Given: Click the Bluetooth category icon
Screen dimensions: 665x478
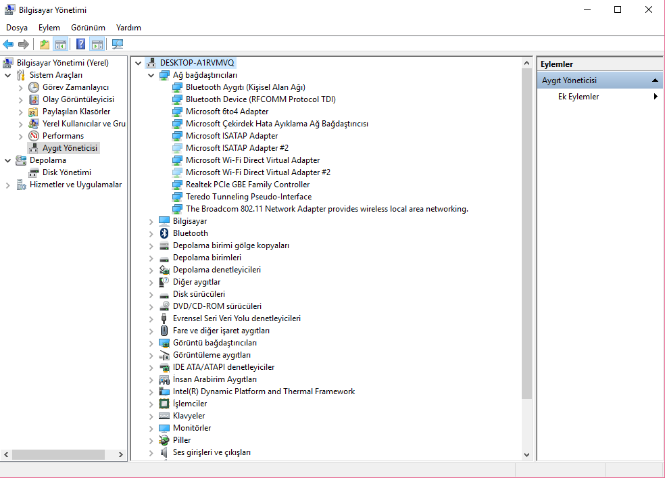Looking at the screenshot, I should point(164,233).
